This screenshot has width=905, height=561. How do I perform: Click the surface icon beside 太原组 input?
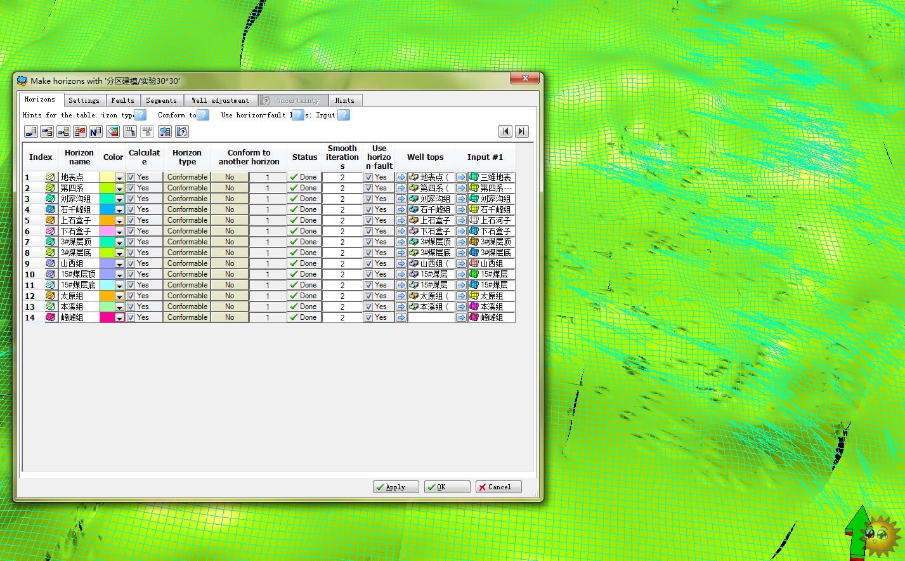474,296
